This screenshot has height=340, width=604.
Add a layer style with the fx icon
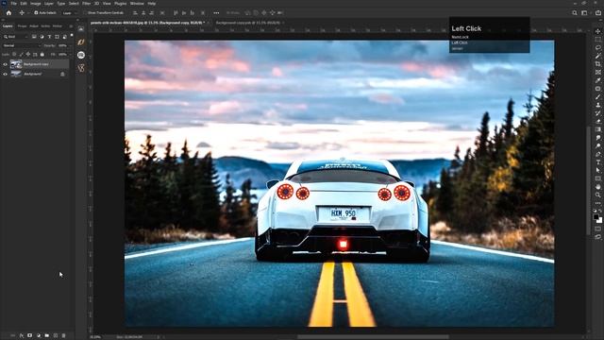coord(21,335)
